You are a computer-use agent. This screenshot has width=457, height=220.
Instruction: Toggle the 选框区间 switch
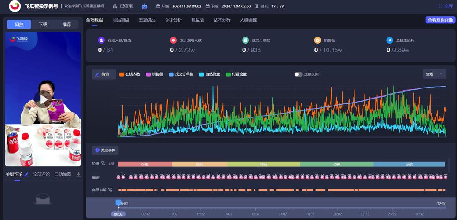pyautogui.click(x=299, y=74)
